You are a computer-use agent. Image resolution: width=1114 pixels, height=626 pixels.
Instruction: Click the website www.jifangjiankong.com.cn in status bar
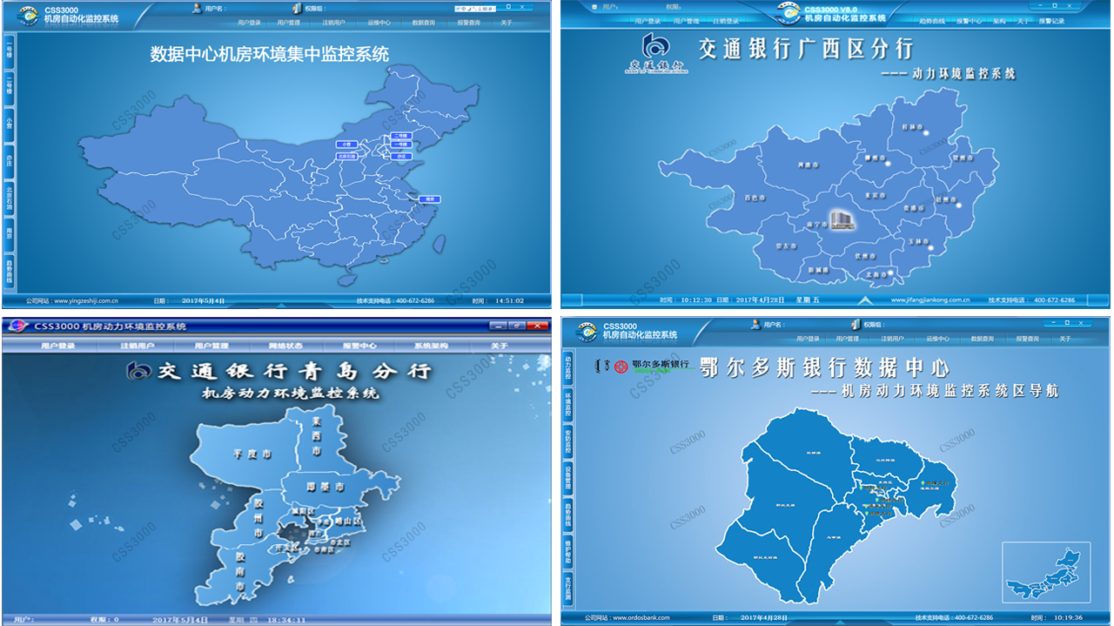pyautogui.click(x=930, y=300)
